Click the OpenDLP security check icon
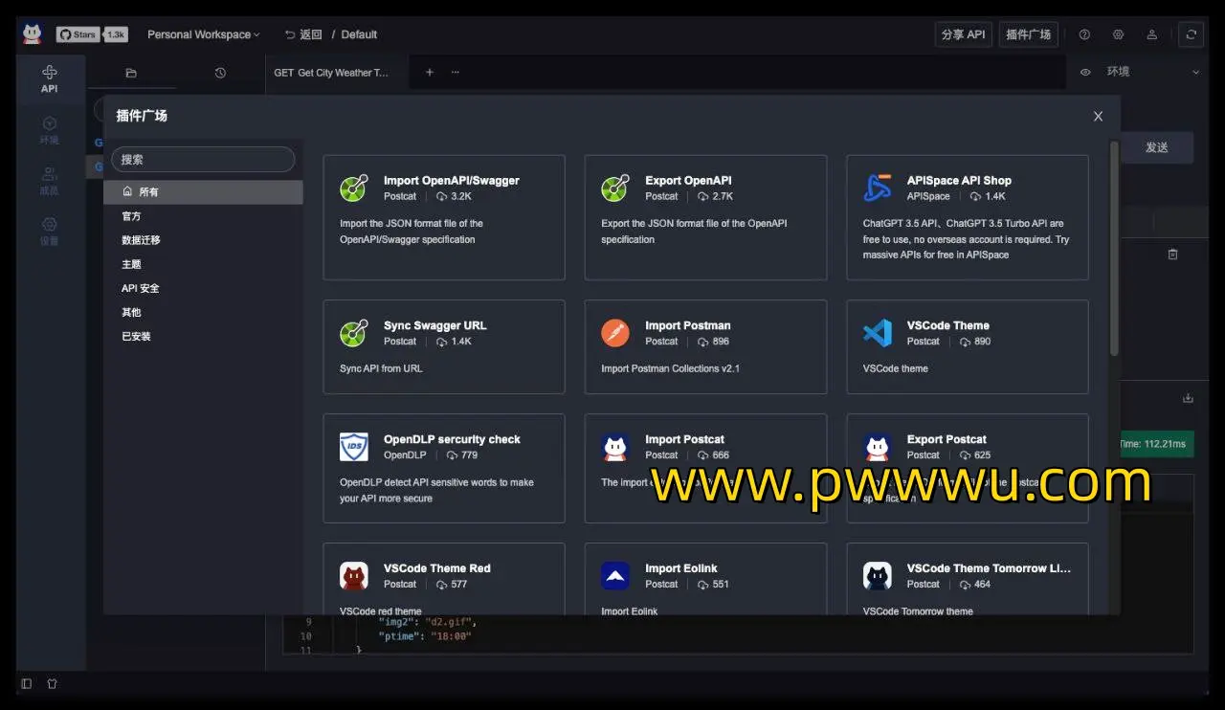Image resolution: width=1225 pixels, height=710 pixels. pos(354,447)
